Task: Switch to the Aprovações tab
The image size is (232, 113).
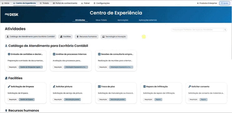Action: coord(123,20)
